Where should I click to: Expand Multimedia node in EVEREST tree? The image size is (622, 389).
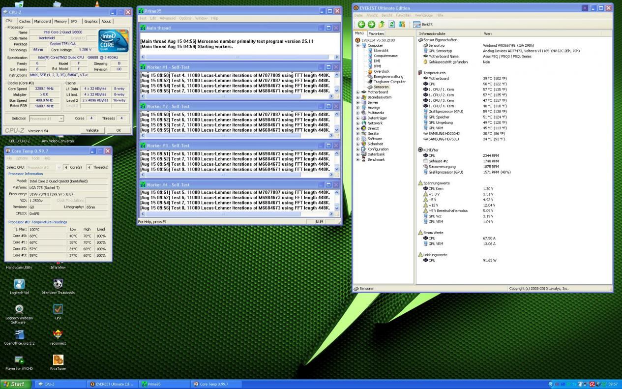[357, 113]
